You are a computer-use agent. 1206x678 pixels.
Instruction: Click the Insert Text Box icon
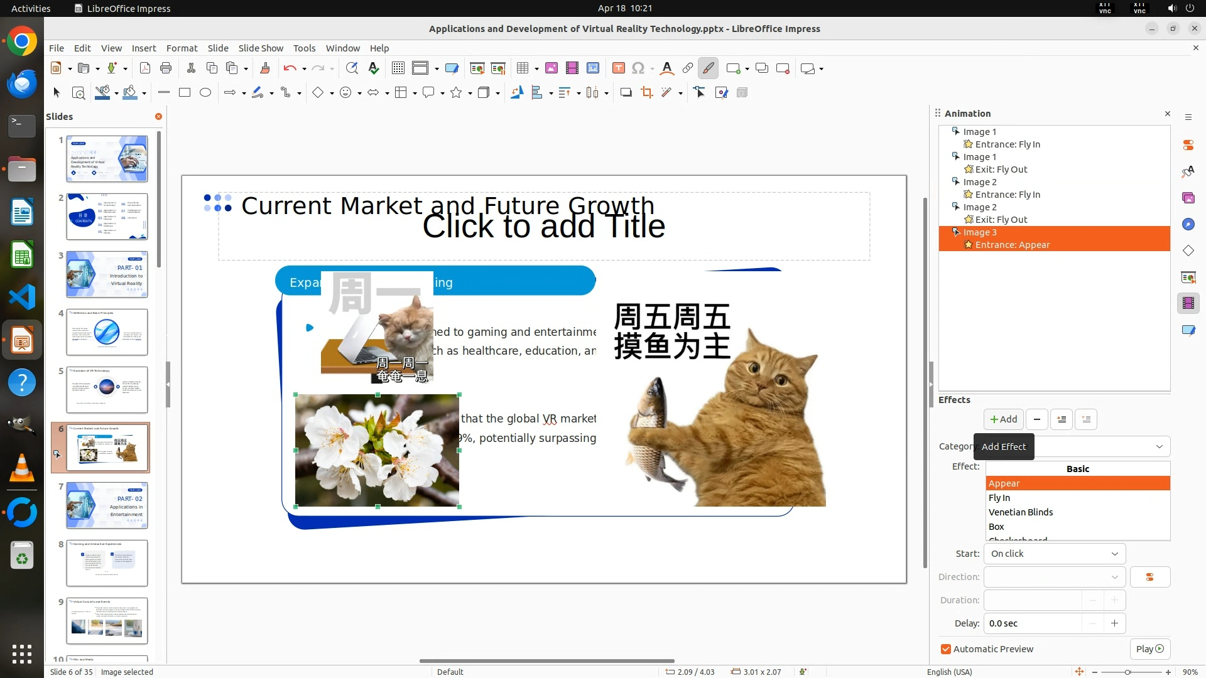[x=618, y=68]
